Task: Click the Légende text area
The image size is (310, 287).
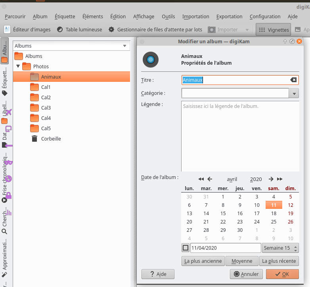Action: point(240,136)
